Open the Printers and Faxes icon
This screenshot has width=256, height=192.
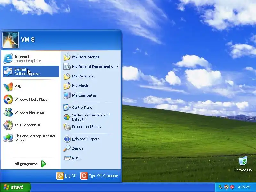(67, 127)
